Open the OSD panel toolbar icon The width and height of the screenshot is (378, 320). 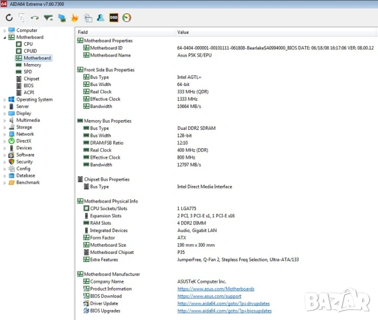(x=114, y=17)
